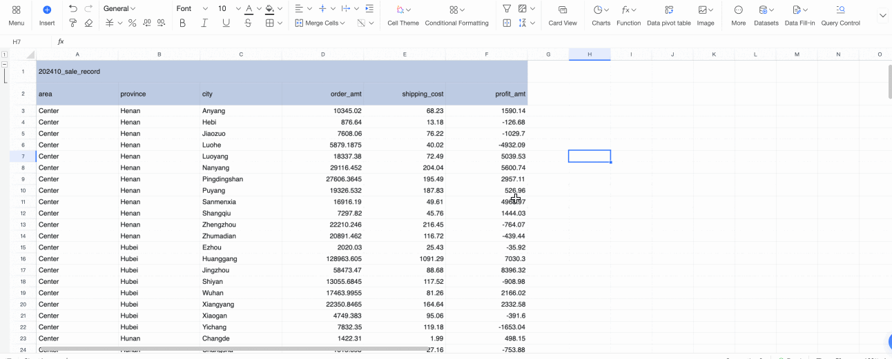This screenshot has height=359, width=892.
Task: Click the filter funnel icon
Action: [x=507, y=9]
